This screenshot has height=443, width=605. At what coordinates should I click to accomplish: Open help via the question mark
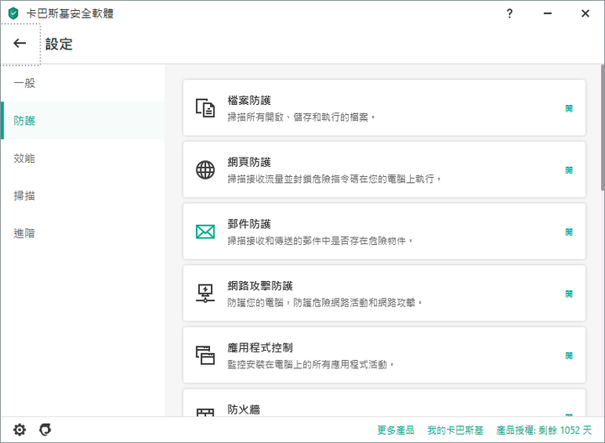coord(509,13)
